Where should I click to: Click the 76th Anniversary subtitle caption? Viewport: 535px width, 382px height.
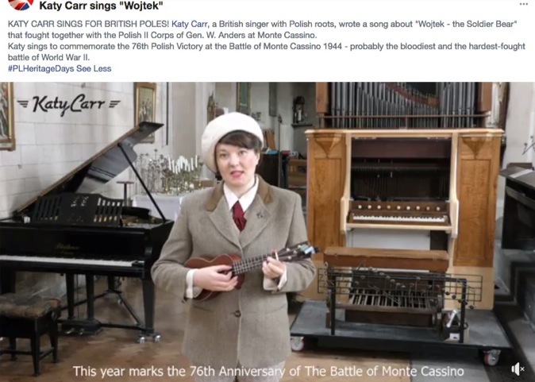268,371
